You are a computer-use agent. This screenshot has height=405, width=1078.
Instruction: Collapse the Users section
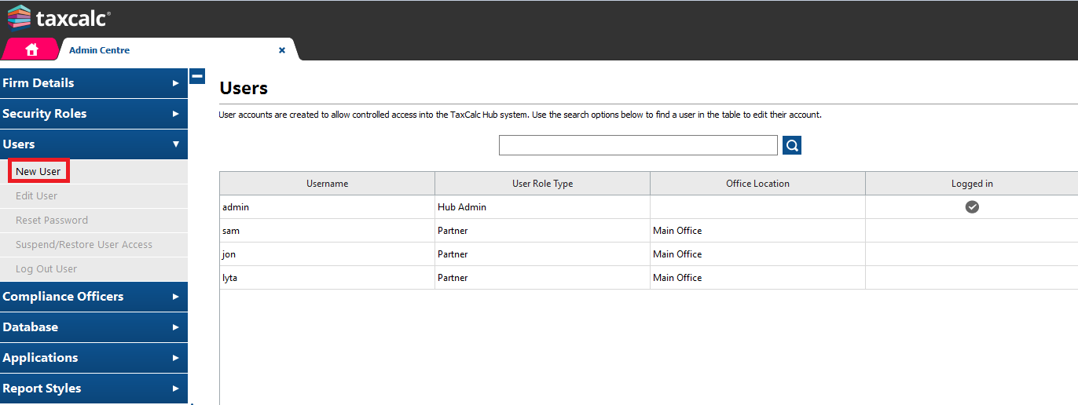[93, 144]
